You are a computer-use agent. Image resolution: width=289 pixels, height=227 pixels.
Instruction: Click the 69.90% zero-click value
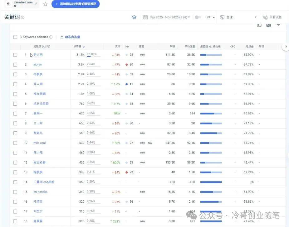point(249,55)
